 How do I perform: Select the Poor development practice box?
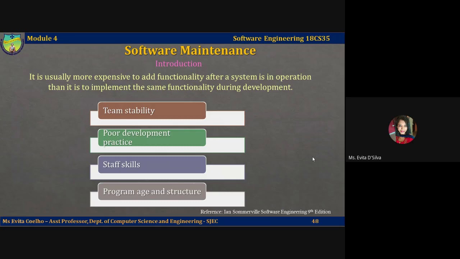pos(152,137)
